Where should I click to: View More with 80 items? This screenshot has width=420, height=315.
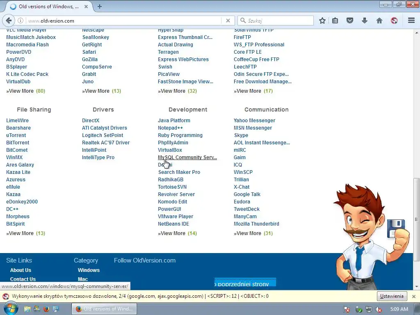pyautogui.click(x=25, y=91)
